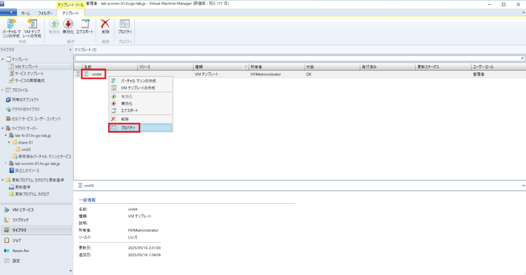526x275 pixels.
Task: Choose VM テンプレートの作成 in context menu
Action: click(141, 88)
